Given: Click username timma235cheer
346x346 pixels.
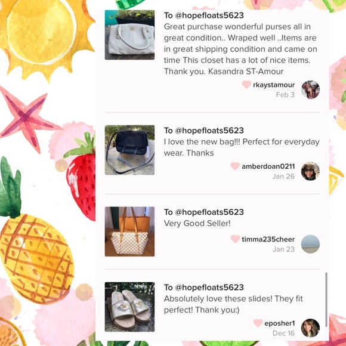Looking at the screenshot, I should [268, 239].
